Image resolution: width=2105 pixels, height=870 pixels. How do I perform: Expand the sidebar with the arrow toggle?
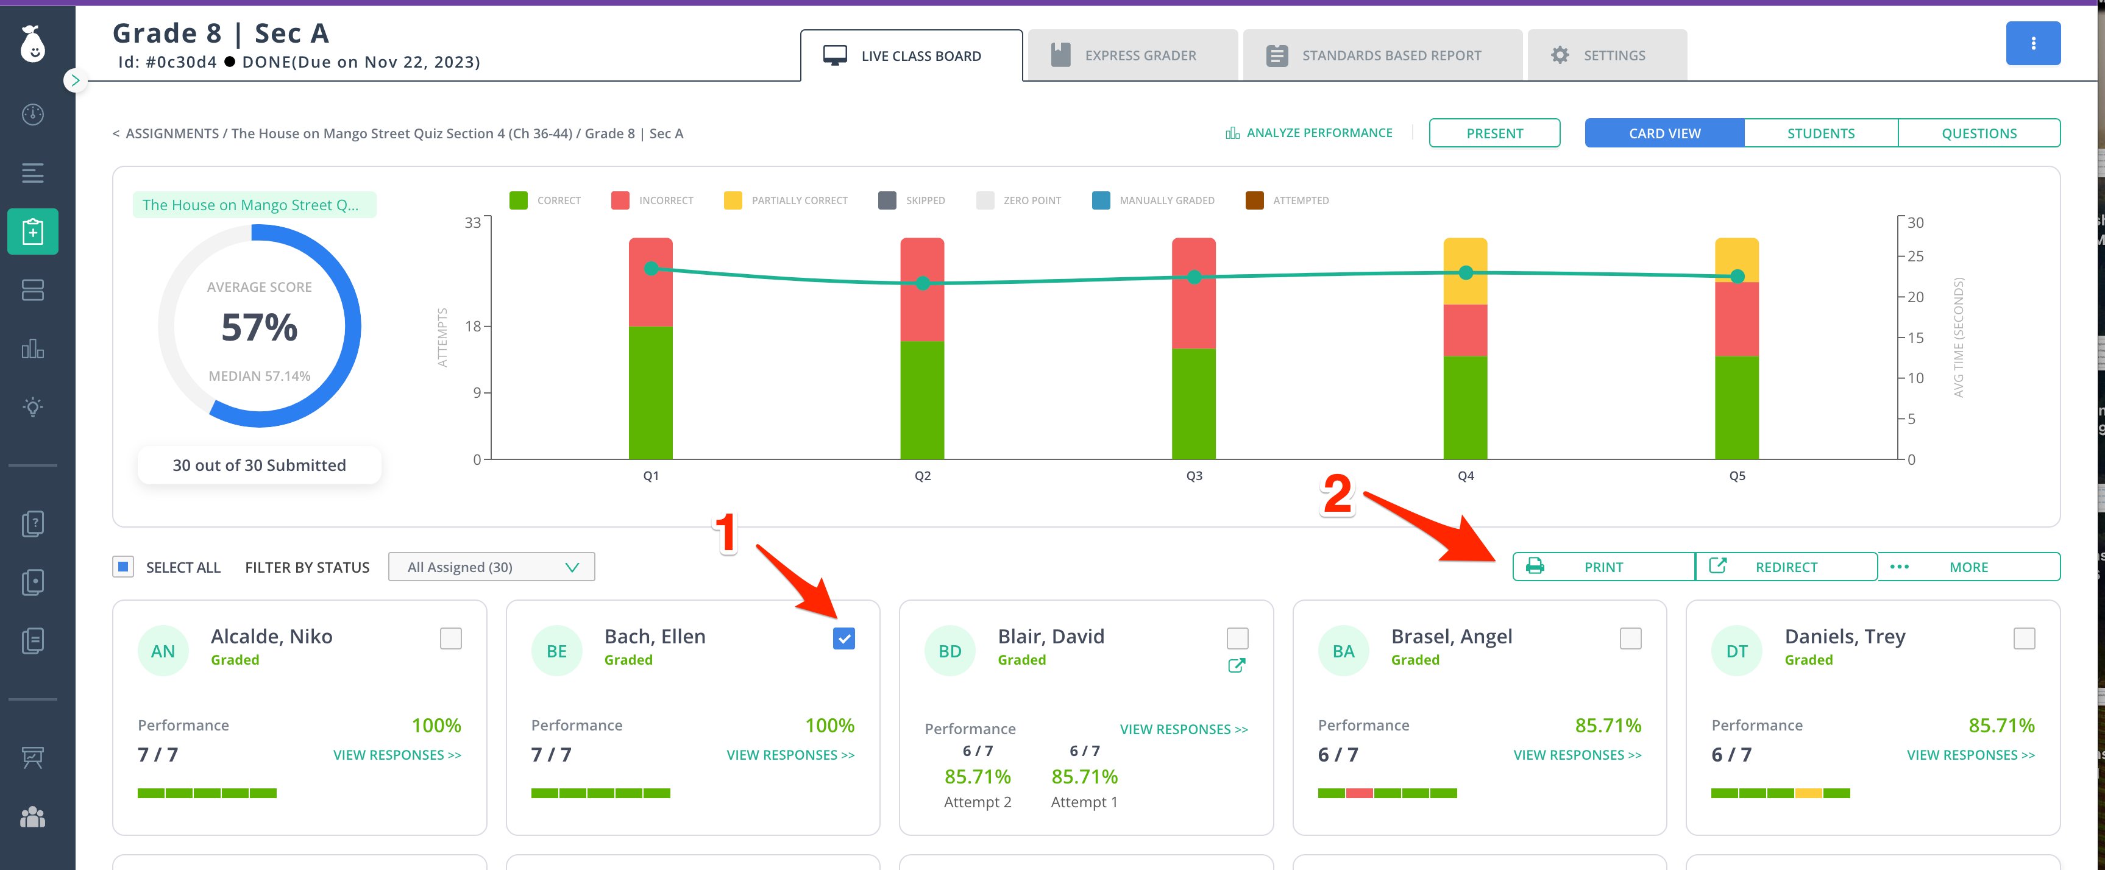[75, 80]
